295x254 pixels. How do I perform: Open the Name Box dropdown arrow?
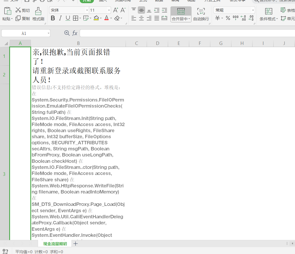coord(49,33)
